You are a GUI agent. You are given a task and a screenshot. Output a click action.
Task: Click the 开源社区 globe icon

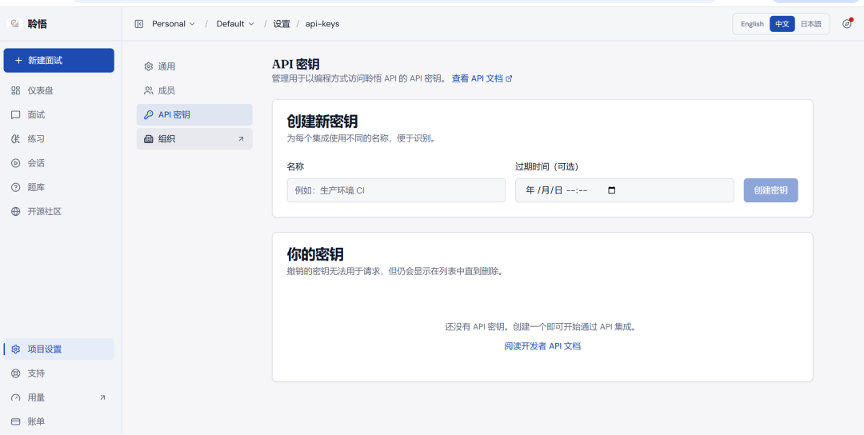15,212
